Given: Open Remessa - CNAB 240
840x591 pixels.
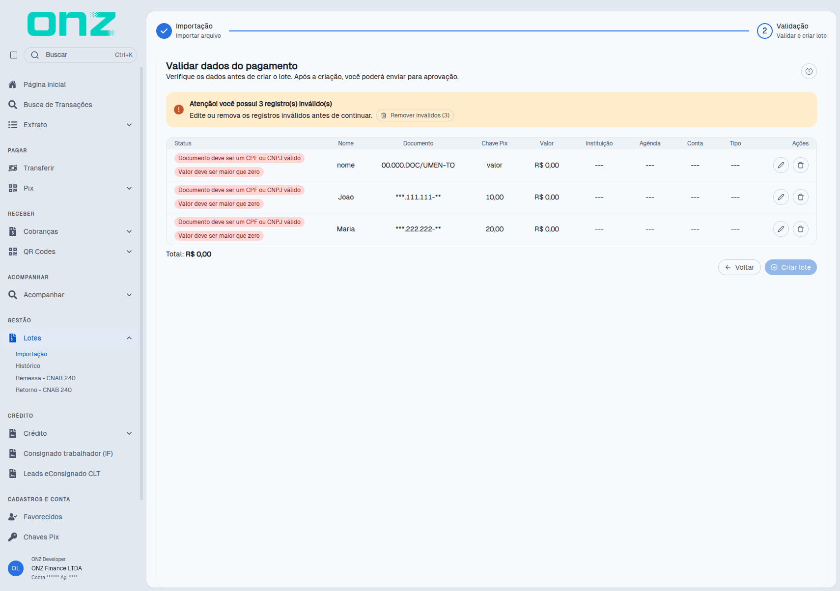Looking at the screenshot, I should click(x=46, y=378).
